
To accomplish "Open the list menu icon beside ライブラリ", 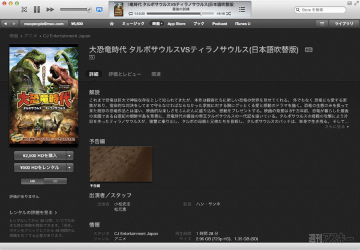I will [x=322, y=23].
